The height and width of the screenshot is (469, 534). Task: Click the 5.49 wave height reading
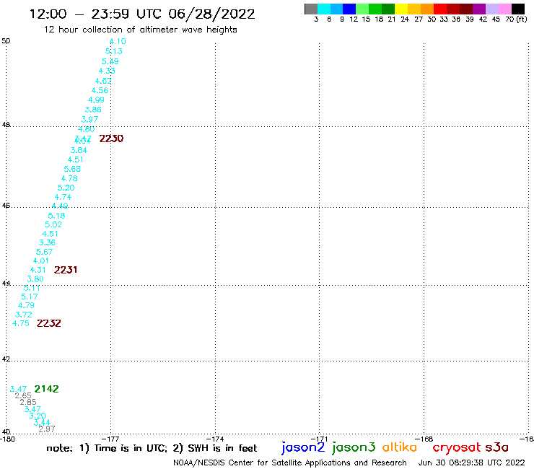coord(110,61)
